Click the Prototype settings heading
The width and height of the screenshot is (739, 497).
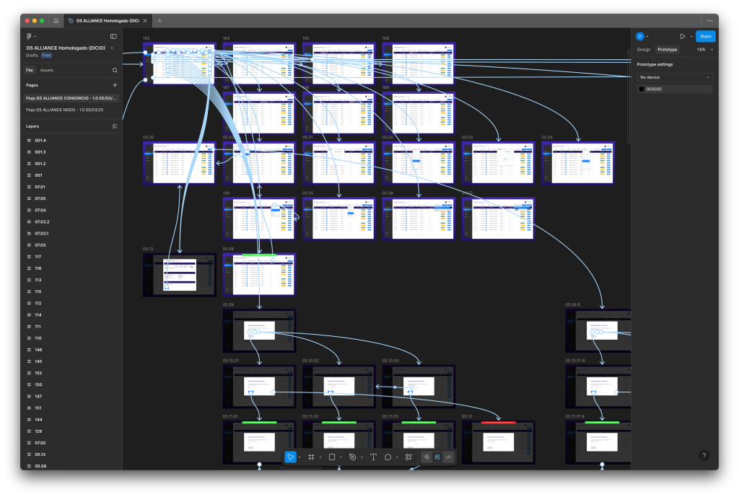click(x=655, y=64)
